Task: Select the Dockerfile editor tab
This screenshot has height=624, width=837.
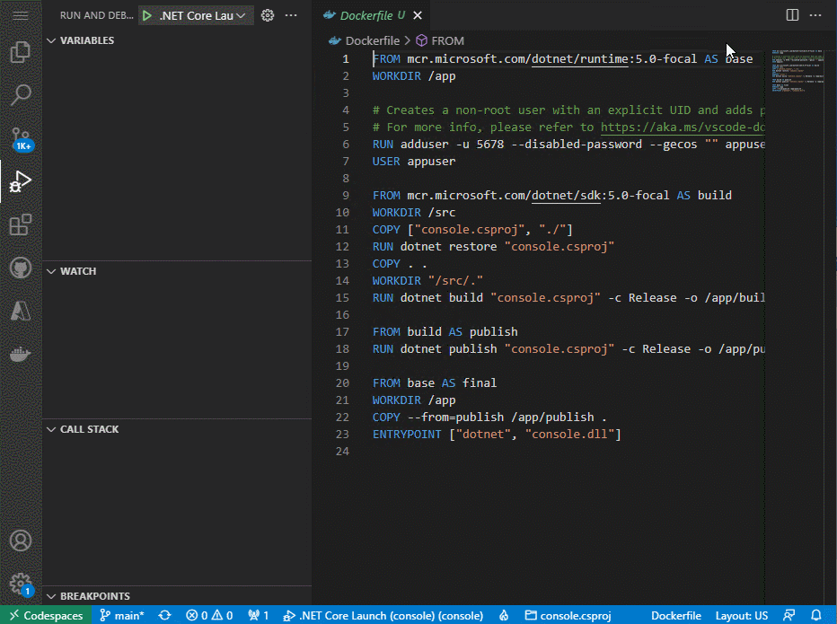Action: point(372,15)
